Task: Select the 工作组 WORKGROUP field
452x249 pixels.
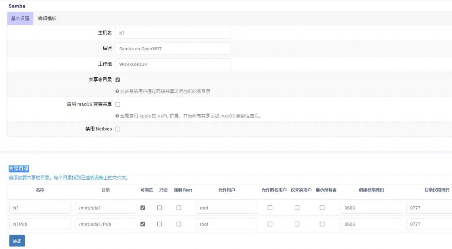Action: point(173,64)
